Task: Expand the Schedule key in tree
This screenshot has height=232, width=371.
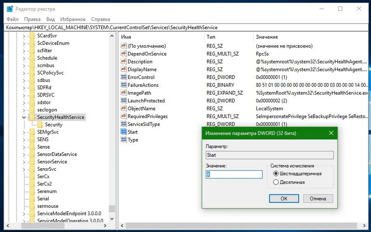Action: (x=24, y=58)
